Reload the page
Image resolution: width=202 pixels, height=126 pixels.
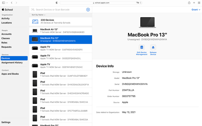click(x=140, y=2)
